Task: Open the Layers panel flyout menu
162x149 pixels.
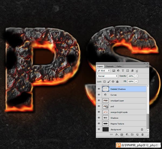Action: (x=147, y=66)
